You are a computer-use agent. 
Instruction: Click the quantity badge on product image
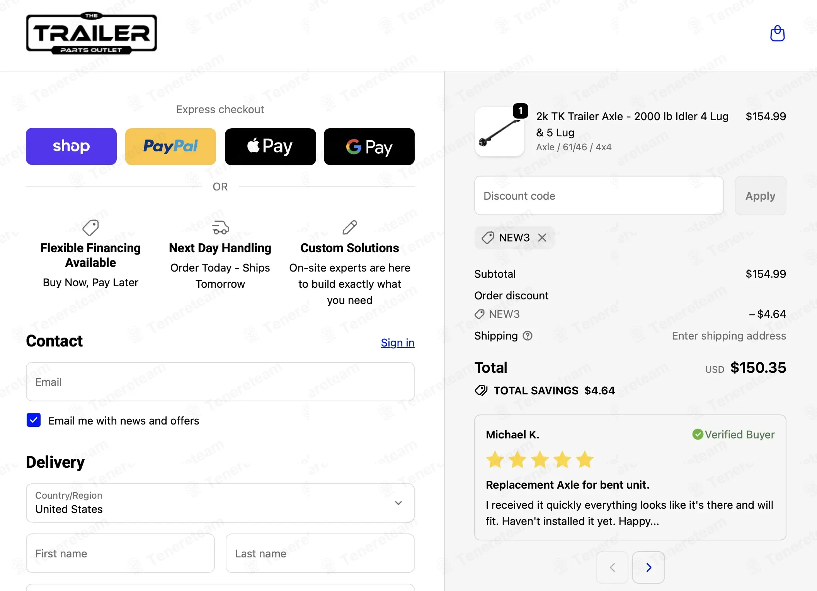click(521, 111)
